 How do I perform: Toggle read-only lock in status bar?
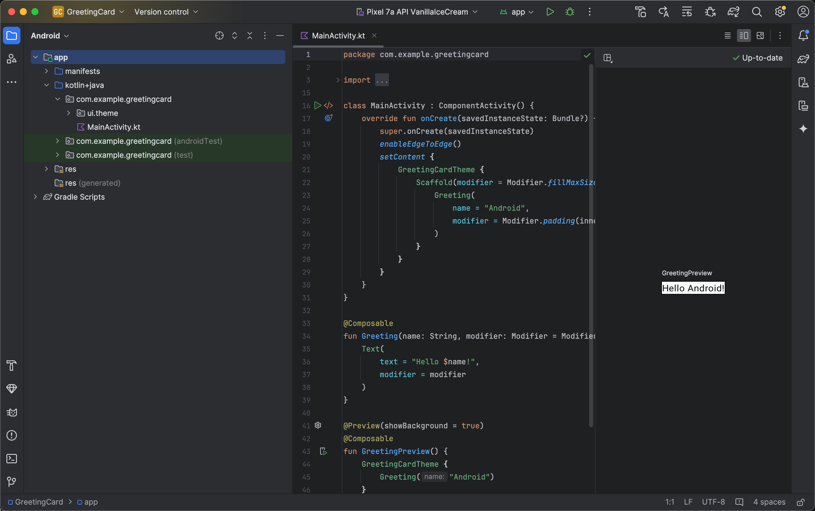801,502
